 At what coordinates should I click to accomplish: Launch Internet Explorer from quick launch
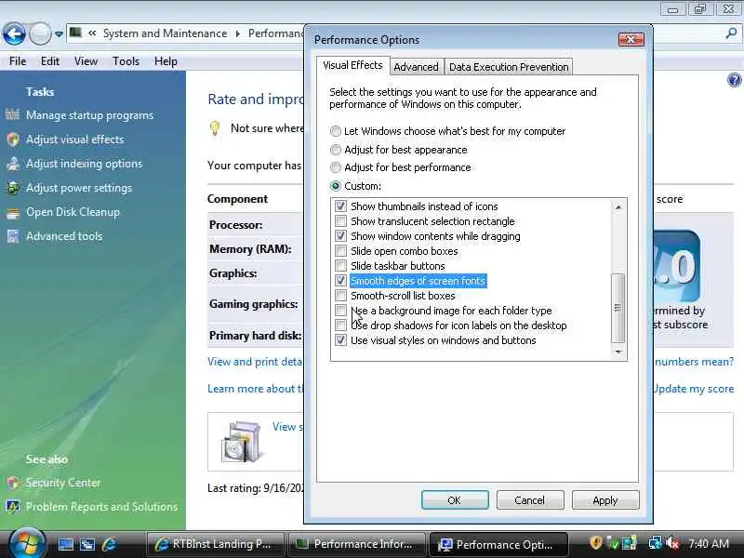pos(109,544)
